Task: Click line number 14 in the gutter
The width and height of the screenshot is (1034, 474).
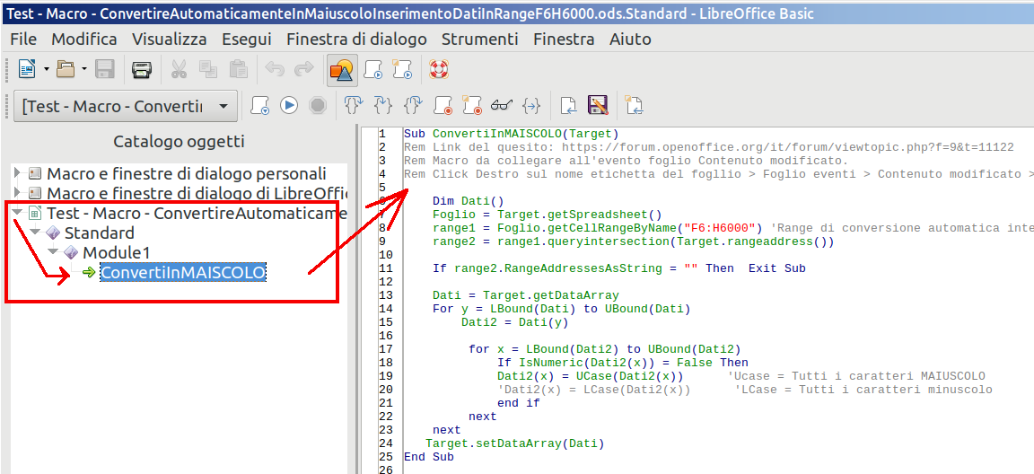Action: 386,309
